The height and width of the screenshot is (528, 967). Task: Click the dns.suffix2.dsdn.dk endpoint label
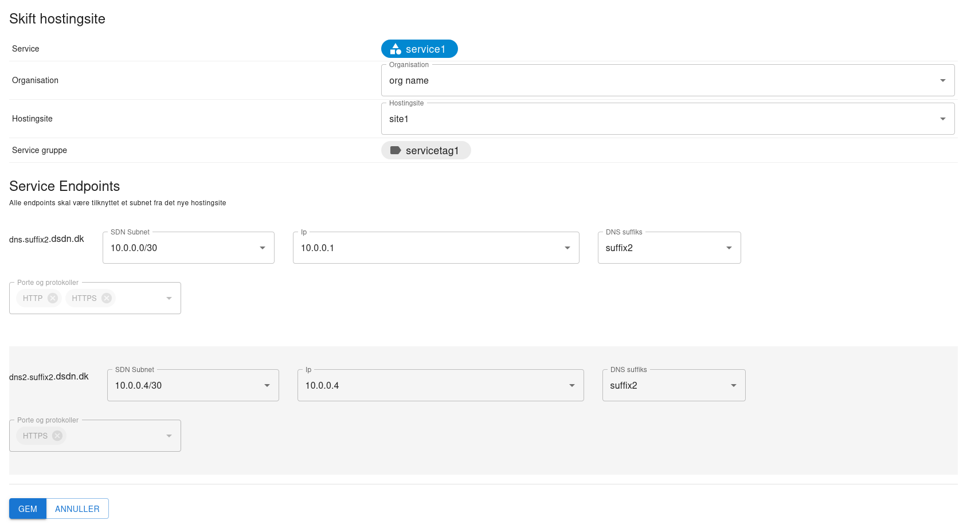pos(46,239)
